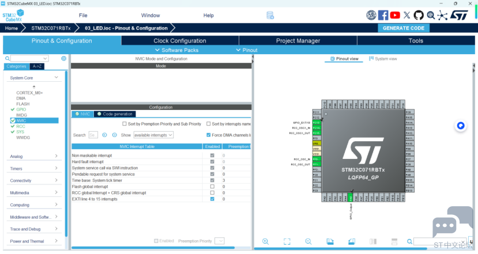Select GPIO in System Core list
This screenshot has width=478, height=254.
pyautogui.click(x=21, y=109)
